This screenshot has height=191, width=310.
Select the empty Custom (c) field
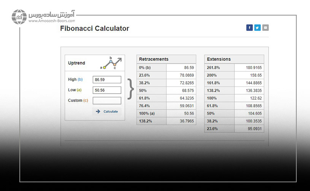[107, 100]
